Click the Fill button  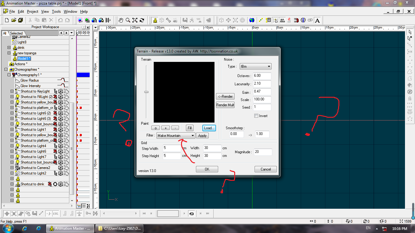click(x=190, y=128)
